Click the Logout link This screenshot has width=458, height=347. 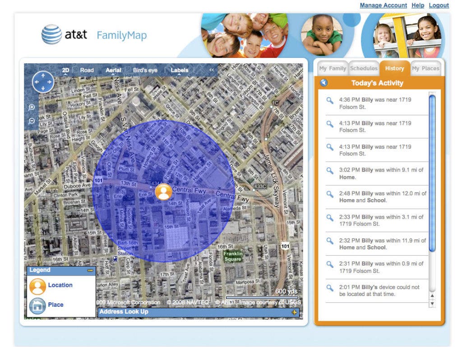[439, 5]
